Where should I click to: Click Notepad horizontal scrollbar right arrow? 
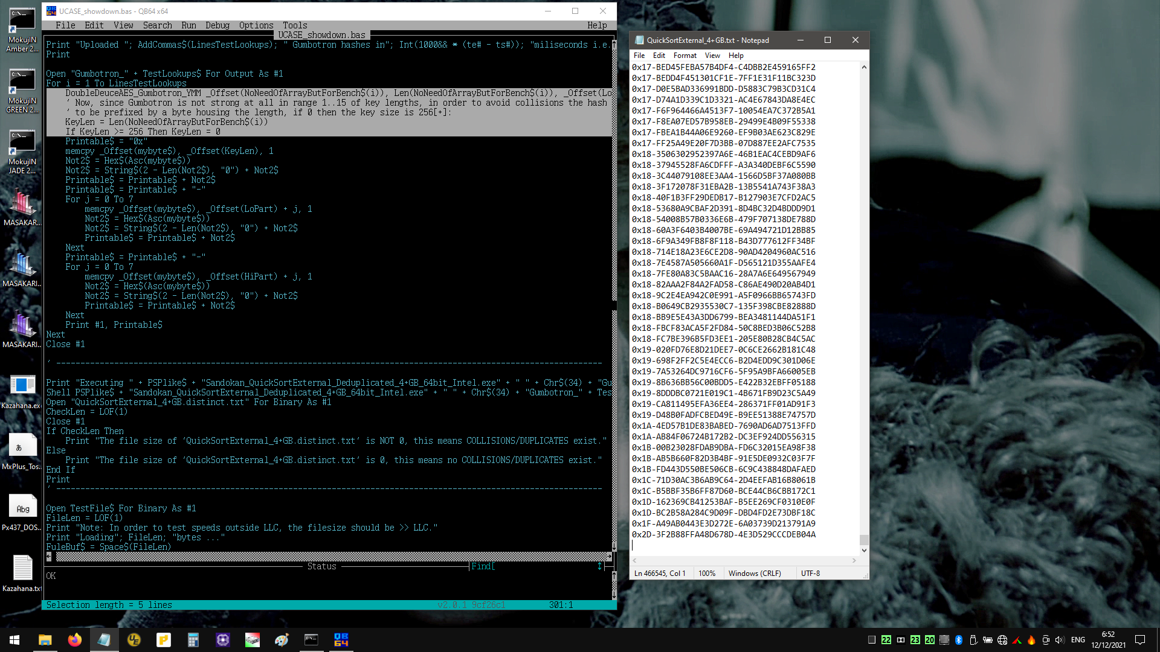[x=854, y=561]
